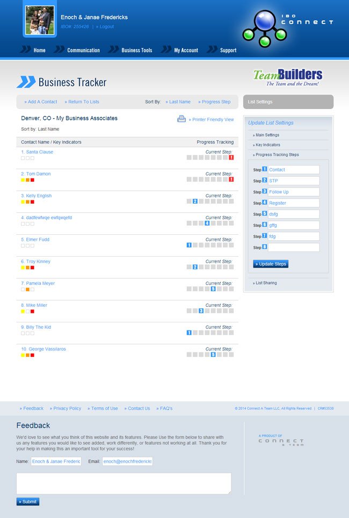The width and height of the screenshot is (349, 518).
Task: Click the Update Steps button
Action: [x=271, y=264]
